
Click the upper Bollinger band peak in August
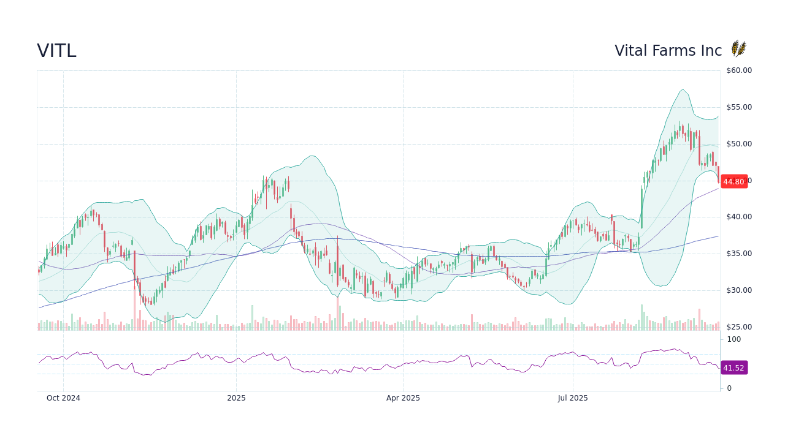[x=682, y=91]
